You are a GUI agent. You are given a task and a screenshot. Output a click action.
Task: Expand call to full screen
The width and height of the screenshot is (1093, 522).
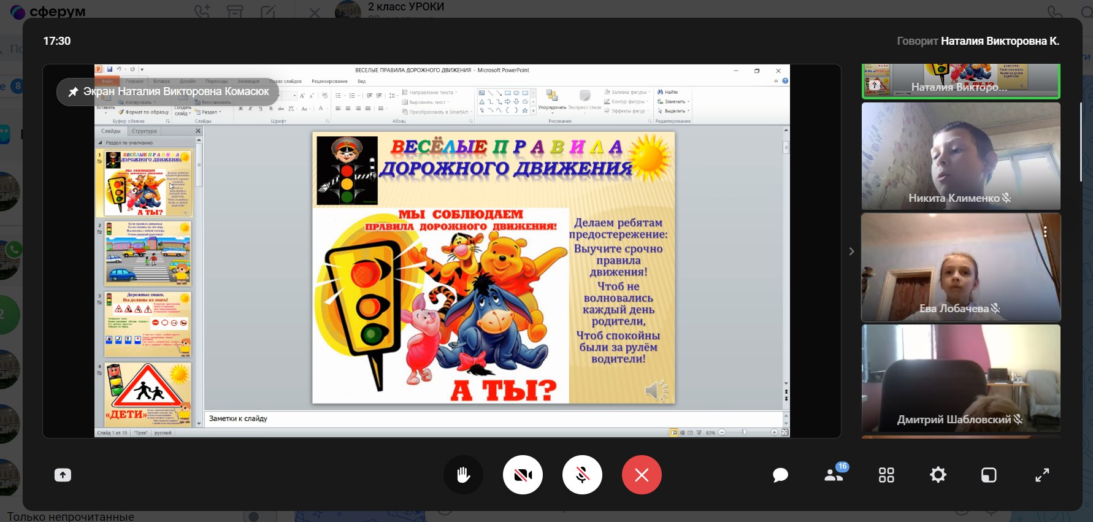(x=1042, y=475)
